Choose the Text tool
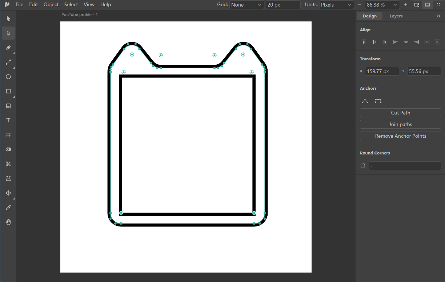 [8, 120]
